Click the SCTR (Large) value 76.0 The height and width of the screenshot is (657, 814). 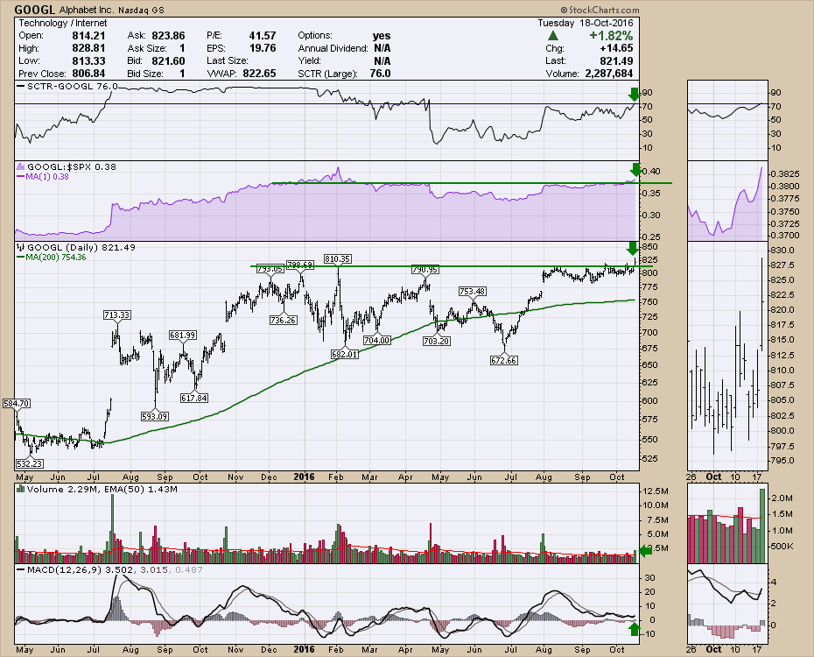(380, 74)
